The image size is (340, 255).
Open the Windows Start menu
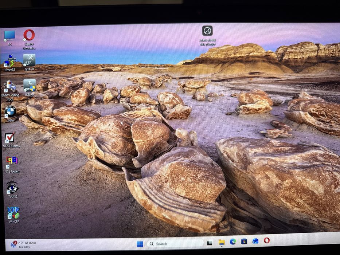[x=140, y=244]
